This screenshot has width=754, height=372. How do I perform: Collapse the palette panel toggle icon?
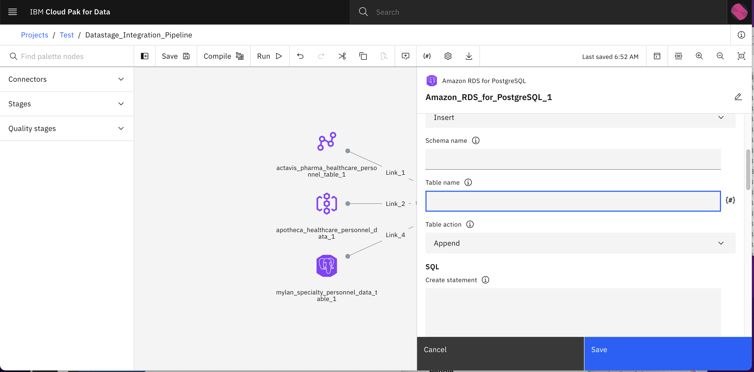coord(145,56)
